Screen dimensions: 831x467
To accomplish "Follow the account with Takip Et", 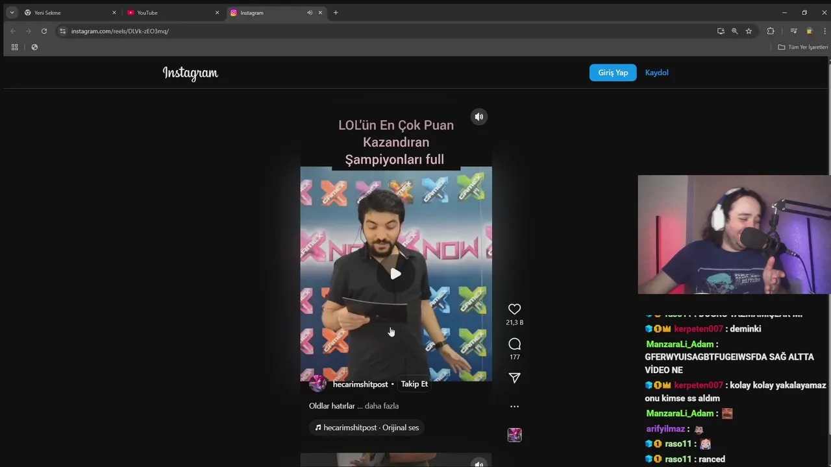I will (x=414, y=384).
